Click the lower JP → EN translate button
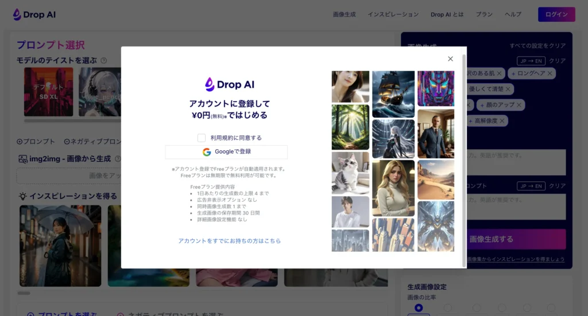The image size is (588, 316). pos(531,186)
